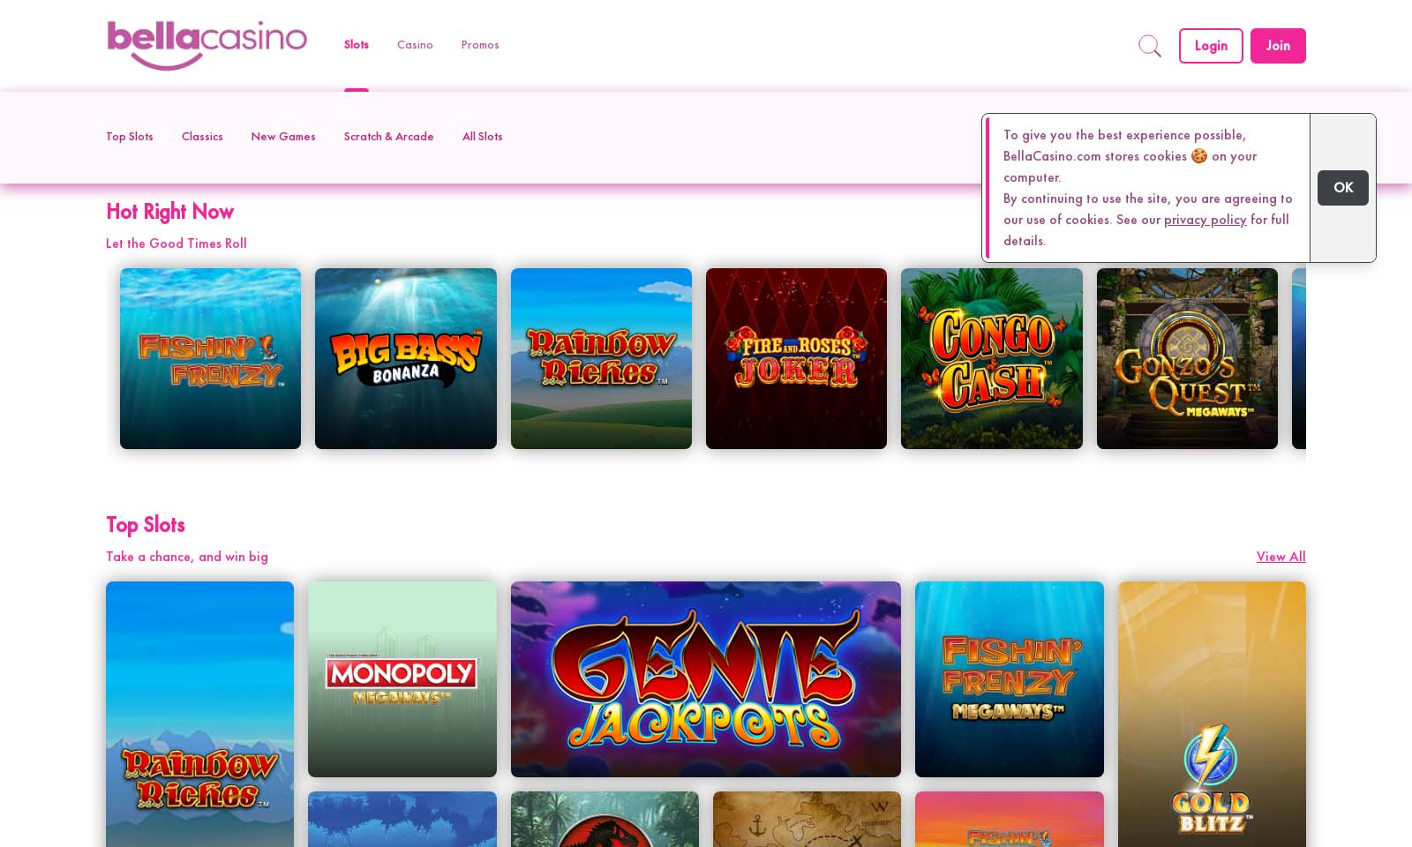The height and width of the screenshot is (847, 1412).
Task: Open the search icon in the header
Action: point(1150,46)
